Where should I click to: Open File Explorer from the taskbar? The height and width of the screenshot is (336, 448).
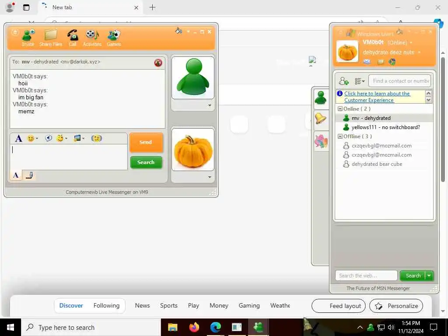pyautogui.click(x=172, y=327)
